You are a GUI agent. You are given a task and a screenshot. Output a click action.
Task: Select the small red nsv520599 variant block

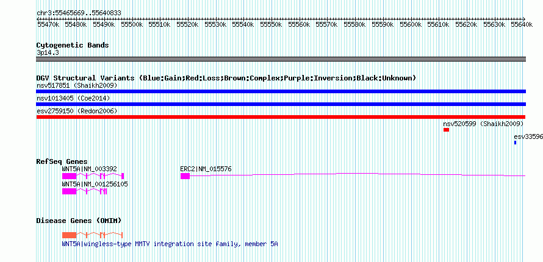coord(446,130)
